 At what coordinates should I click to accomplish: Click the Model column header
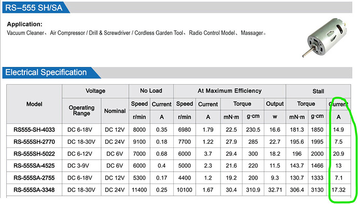[x=34, y=104]
